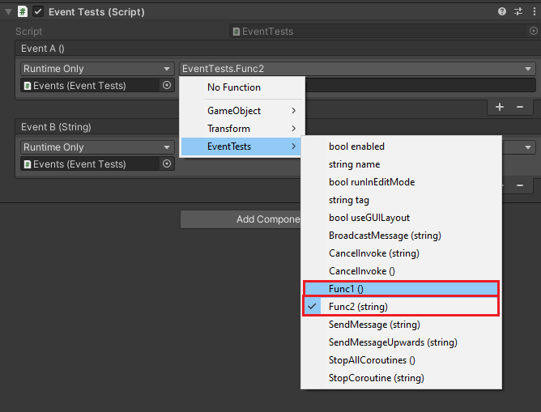Click Event B object picker circle

[x=167, y=164]
